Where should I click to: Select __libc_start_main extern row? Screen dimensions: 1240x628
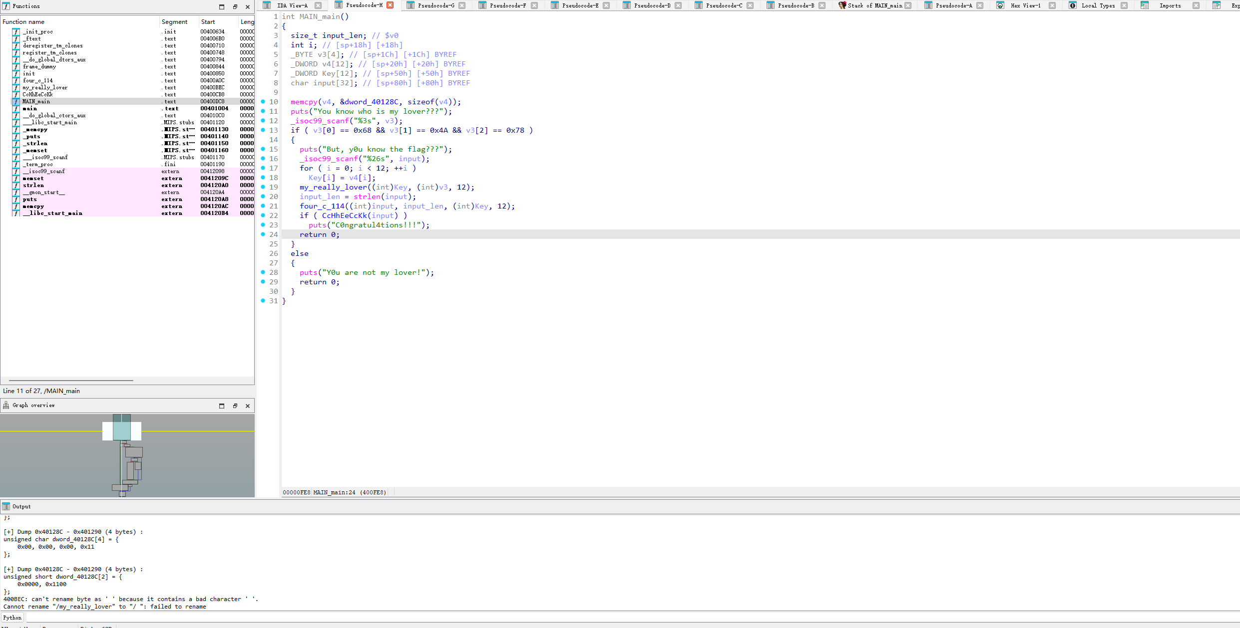(128, 213)
